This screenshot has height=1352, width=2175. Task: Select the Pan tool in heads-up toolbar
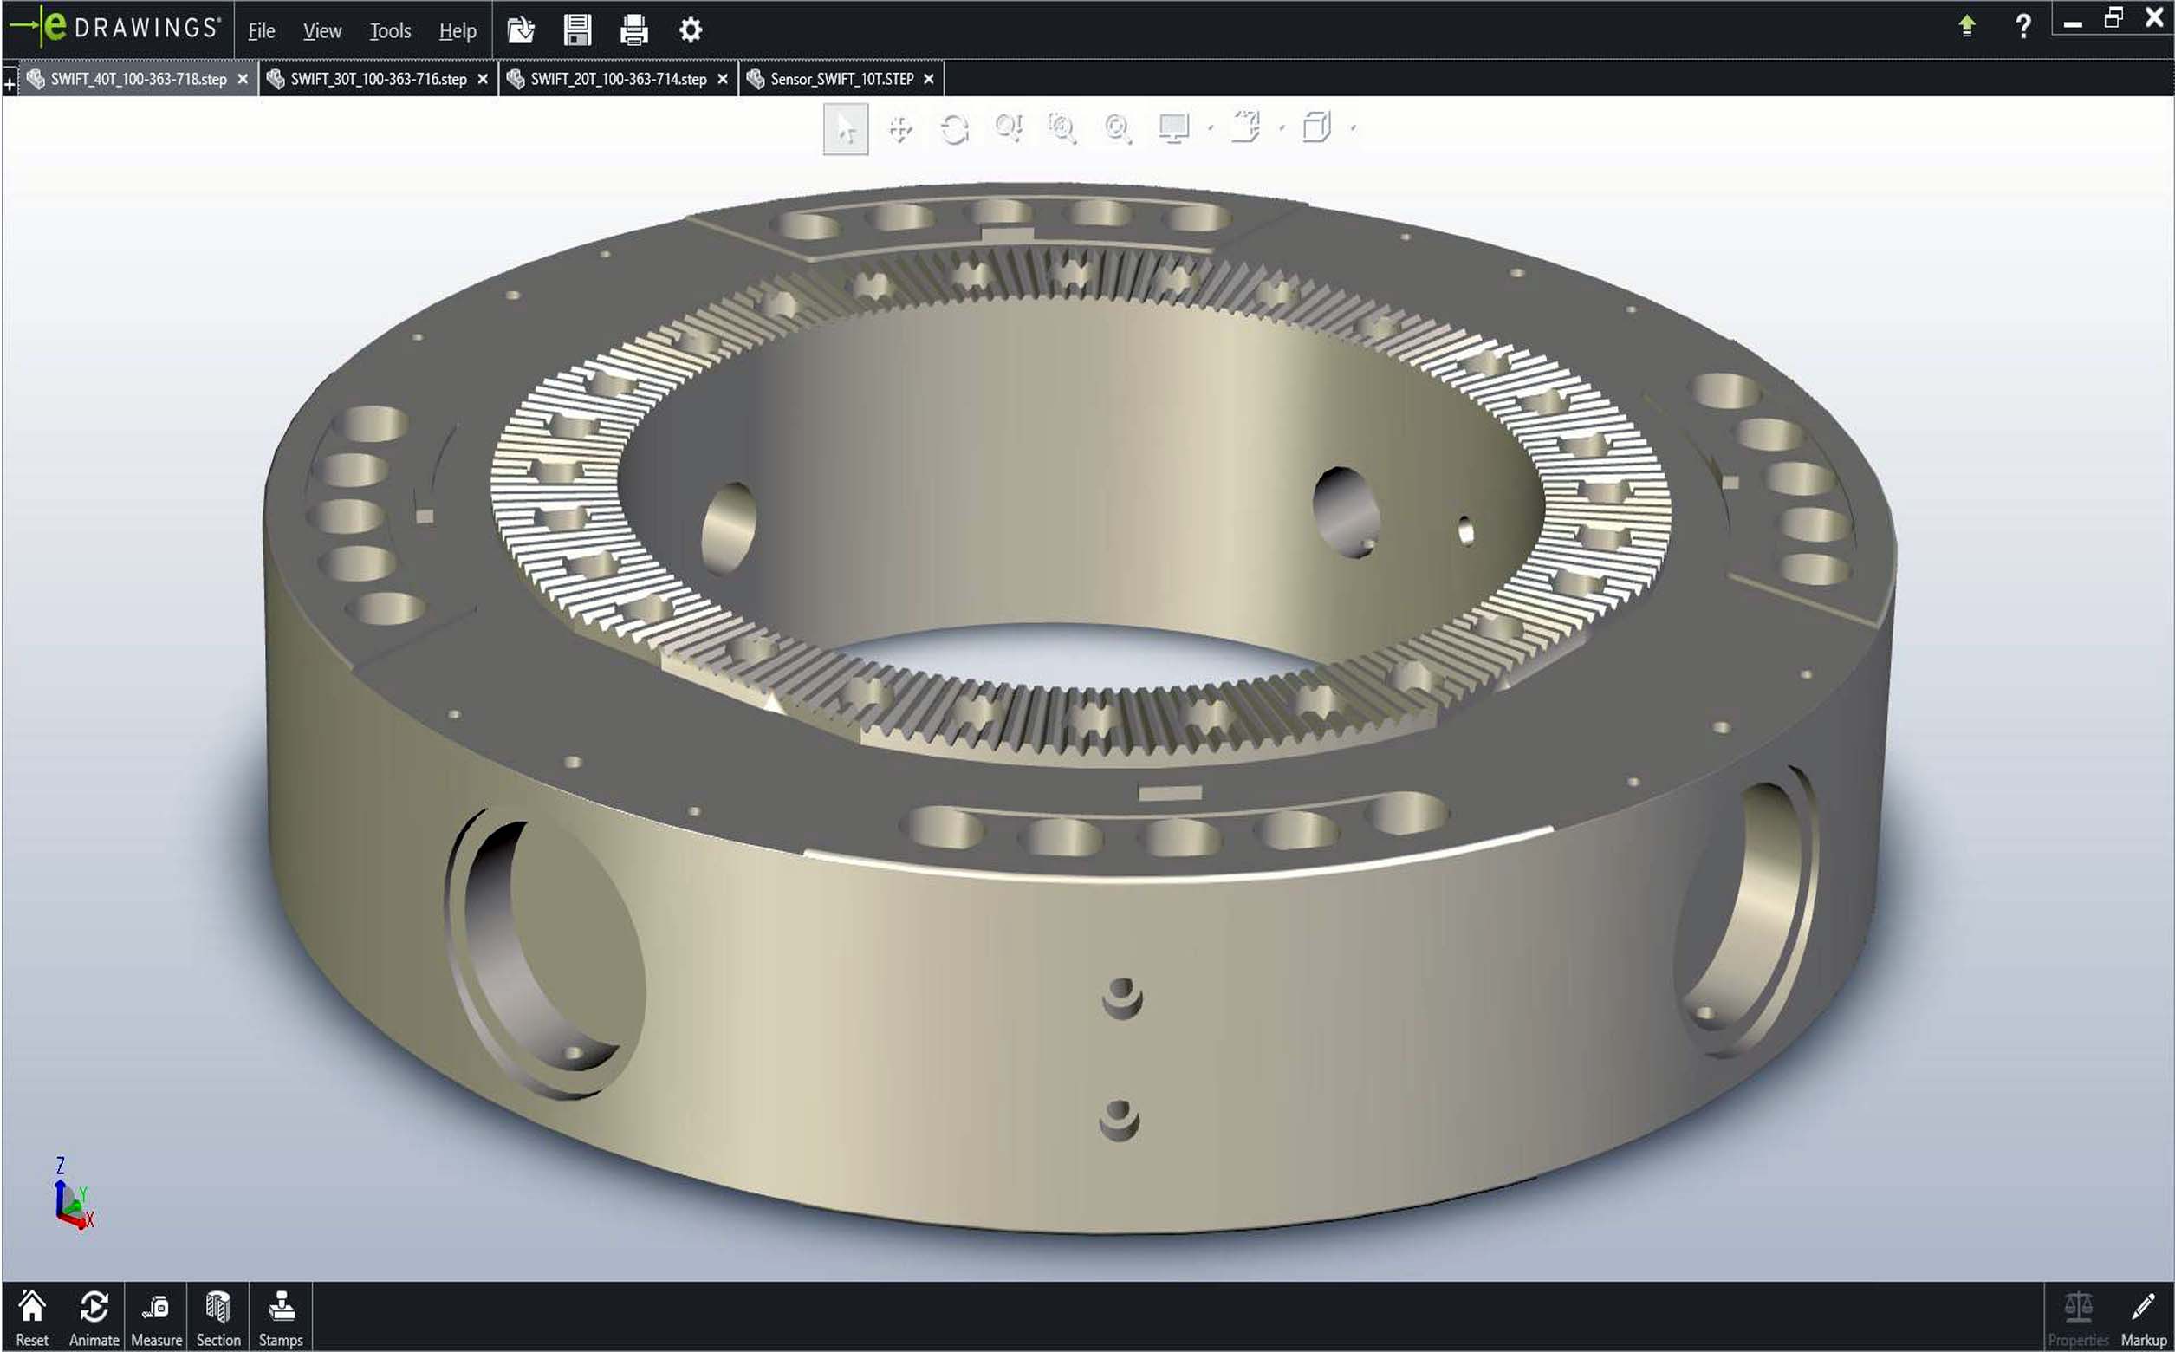pyautogui.click(x=899, y=129)
